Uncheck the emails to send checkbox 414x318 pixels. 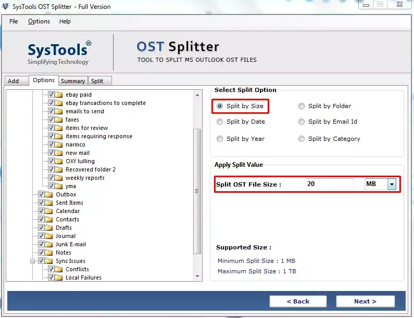click(51, 111)
